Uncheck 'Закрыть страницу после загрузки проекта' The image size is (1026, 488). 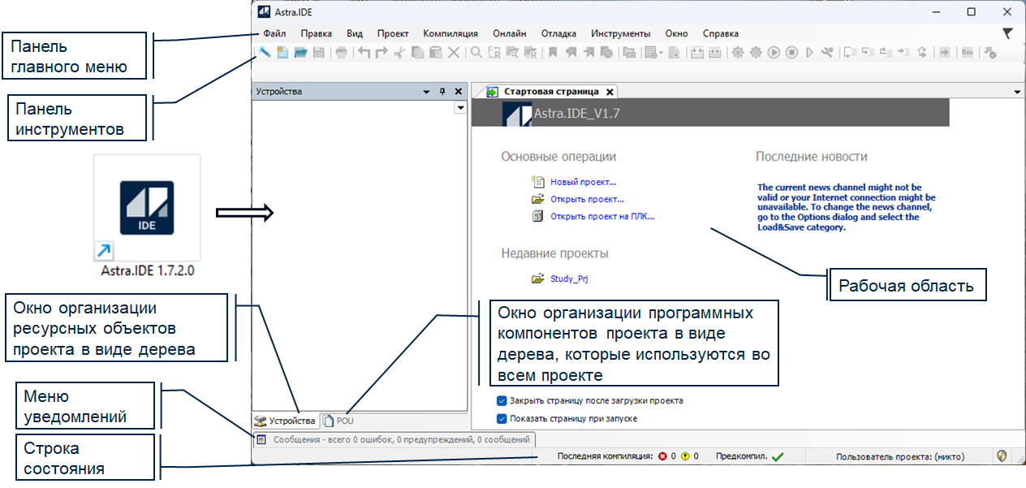[502, 400]
